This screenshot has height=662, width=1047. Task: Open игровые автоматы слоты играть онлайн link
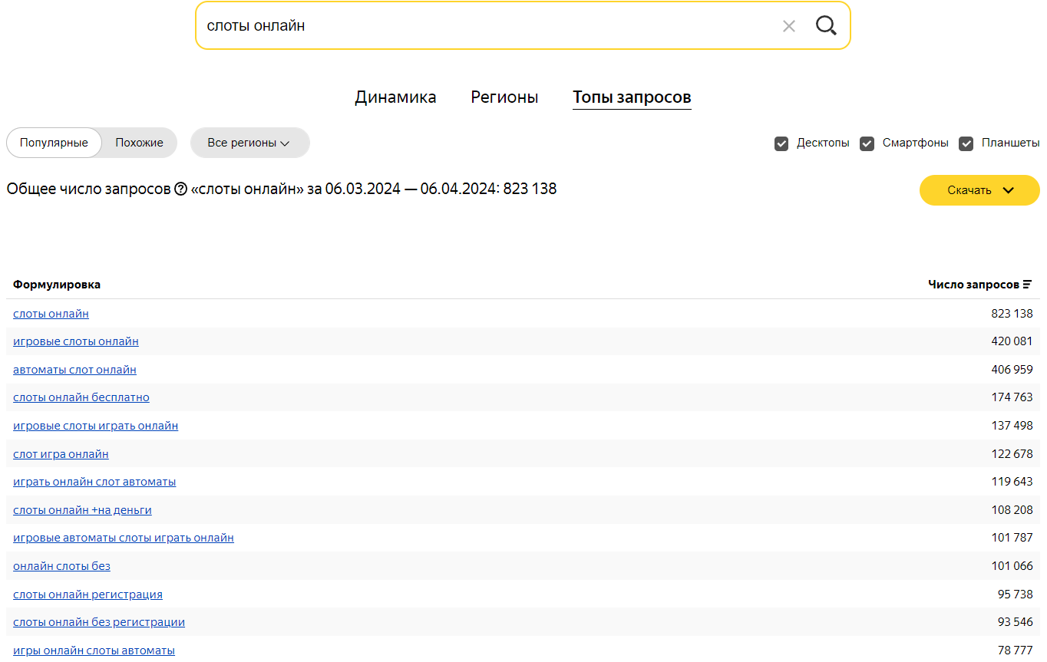(x=124, y=538)
